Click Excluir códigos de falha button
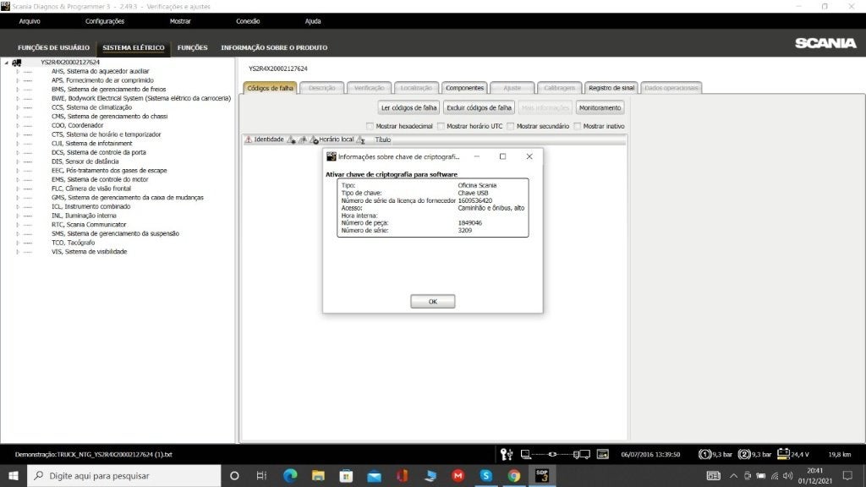The height and width of the screenshot is (487, 866). tap(479, 107)
